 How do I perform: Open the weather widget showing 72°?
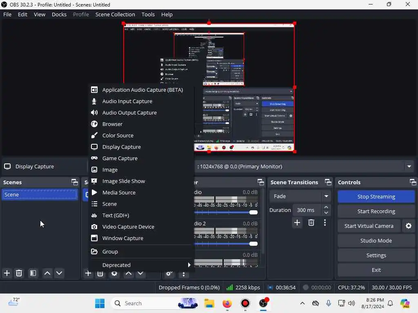click(x=13, y=302)
